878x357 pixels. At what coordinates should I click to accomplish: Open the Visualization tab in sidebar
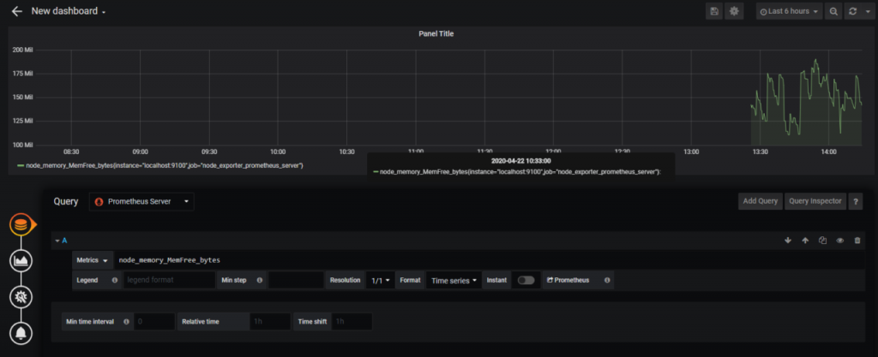(x=21, y=261)
